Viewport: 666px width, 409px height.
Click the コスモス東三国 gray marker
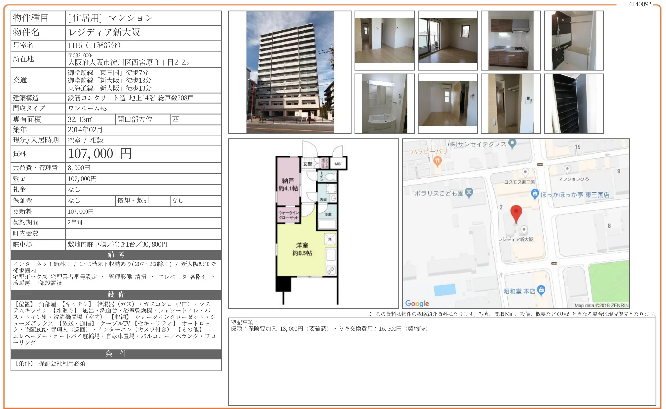525,172
